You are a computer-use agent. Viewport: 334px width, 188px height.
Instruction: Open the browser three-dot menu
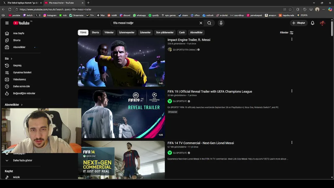click(x=324, y=9)
